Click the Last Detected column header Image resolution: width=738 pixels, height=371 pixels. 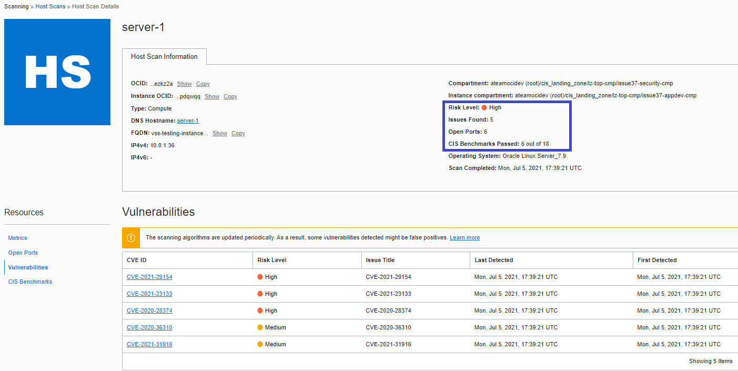[x=493, y=260]
